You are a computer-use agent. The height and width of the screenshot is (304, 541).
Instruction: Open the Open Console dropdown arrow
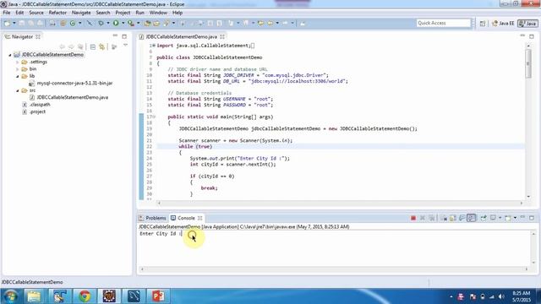(515, 218)
